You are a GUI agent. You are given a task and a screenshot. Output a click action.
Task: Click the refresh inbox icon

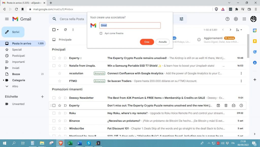point(65,30)
